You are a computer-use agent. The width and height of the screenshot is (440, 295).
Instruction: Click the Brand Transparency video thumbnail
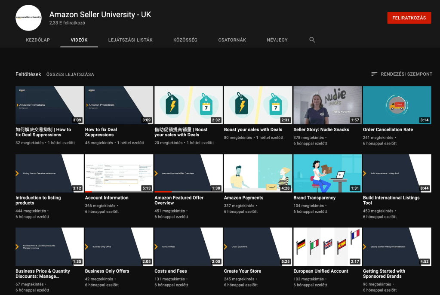[x=327, y=173]
